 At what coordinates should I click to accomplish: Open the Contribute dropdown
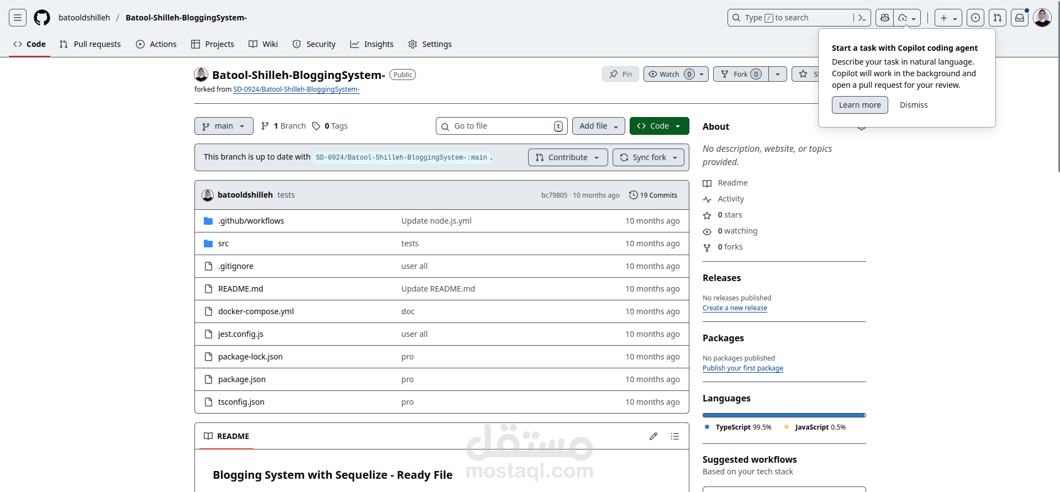[x=568, y=157]
